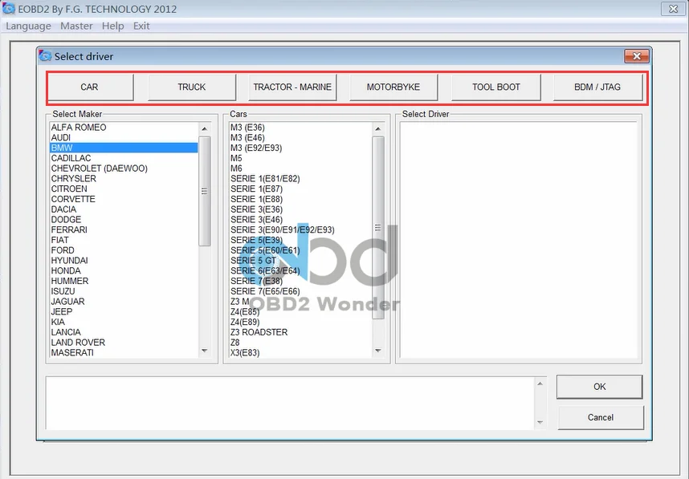Choose M3 (E46) in Cars list

[300, 137]
